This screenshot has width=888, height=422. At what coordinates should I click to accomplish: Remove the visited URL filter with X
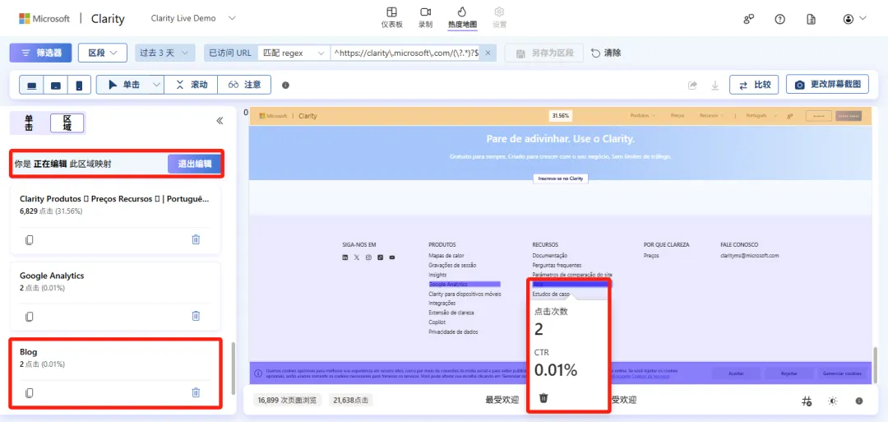[x=488, y=53]
